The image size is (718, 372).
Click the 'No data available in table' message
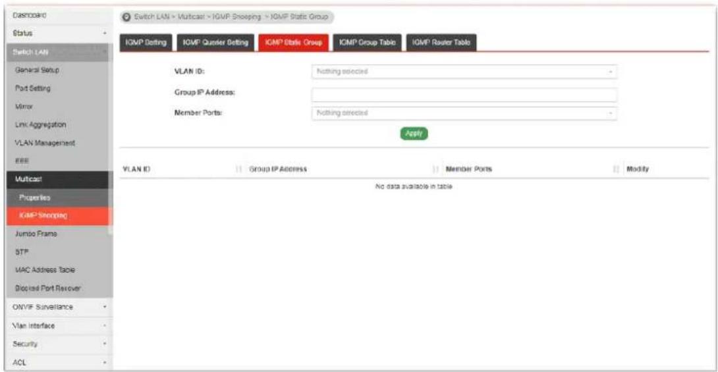[x=414, y=187]
